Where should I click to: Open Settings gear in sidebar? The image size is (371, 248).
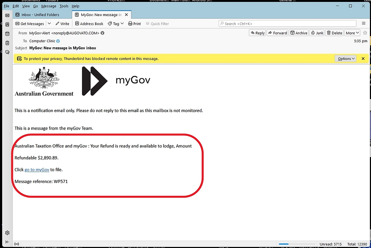[x=7, y=233]
